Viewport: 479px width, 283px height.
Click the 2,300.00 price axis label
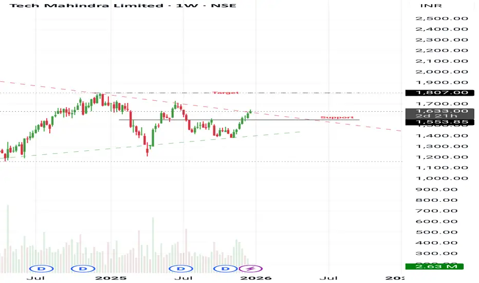[441, 40]
